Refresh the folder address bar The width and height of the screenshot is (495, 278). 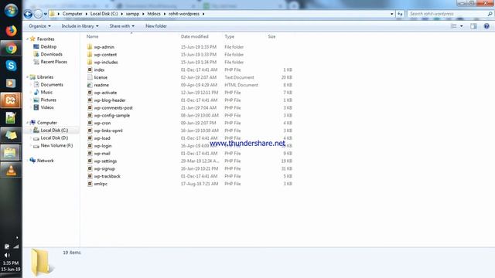coord(400,14)
